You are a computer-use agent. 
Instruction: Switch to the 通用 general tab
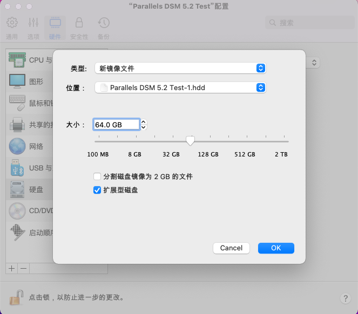tap(12, 28)
